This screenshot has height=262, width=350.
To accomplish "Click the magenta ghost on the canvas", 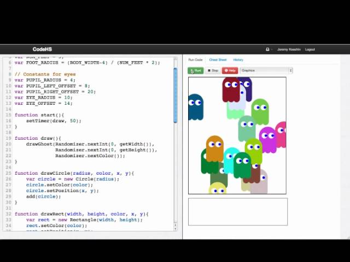I will [268, 140].
